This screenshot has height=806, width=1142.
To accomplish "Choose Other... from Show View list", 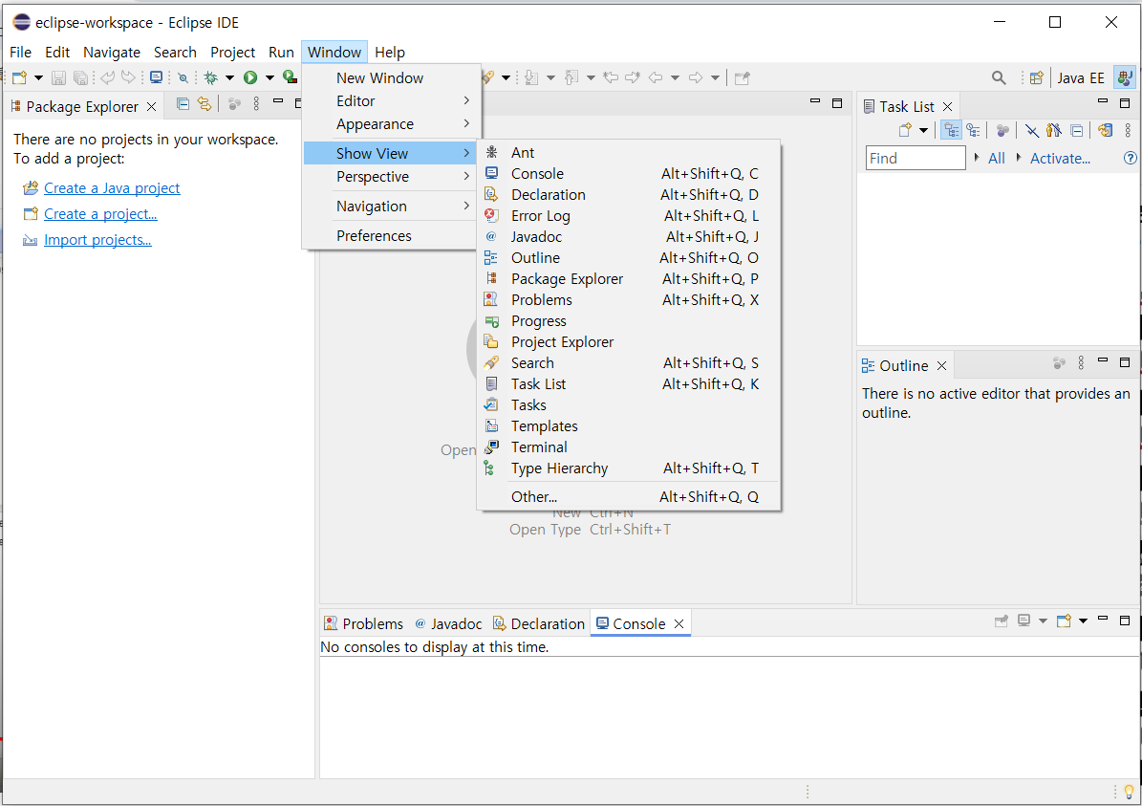I will tap(629, 496).
